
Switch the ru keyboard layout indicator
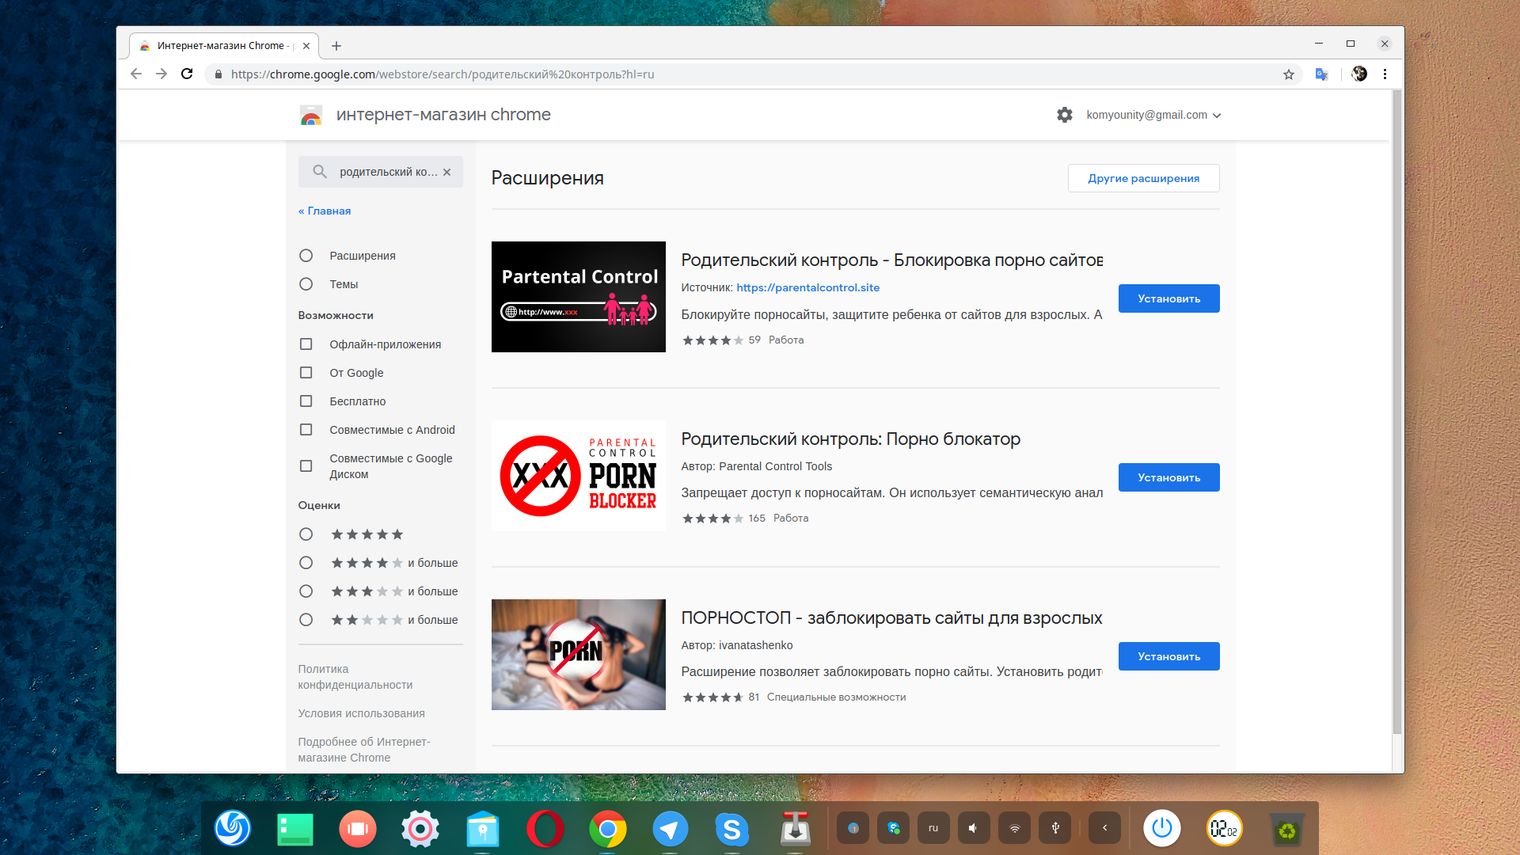point(933,828)
